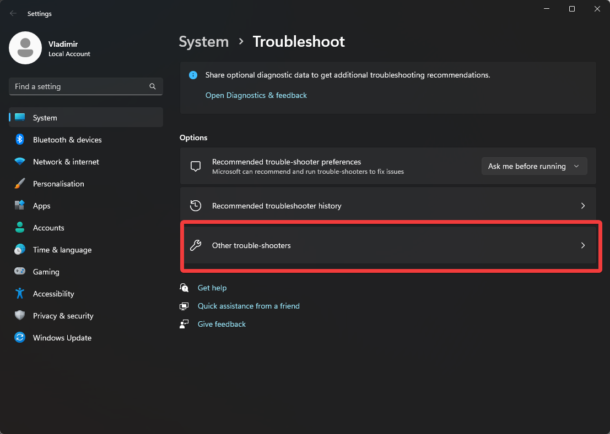
Task: Open Diagnostics & feedback link
Action: pos(256,95)
